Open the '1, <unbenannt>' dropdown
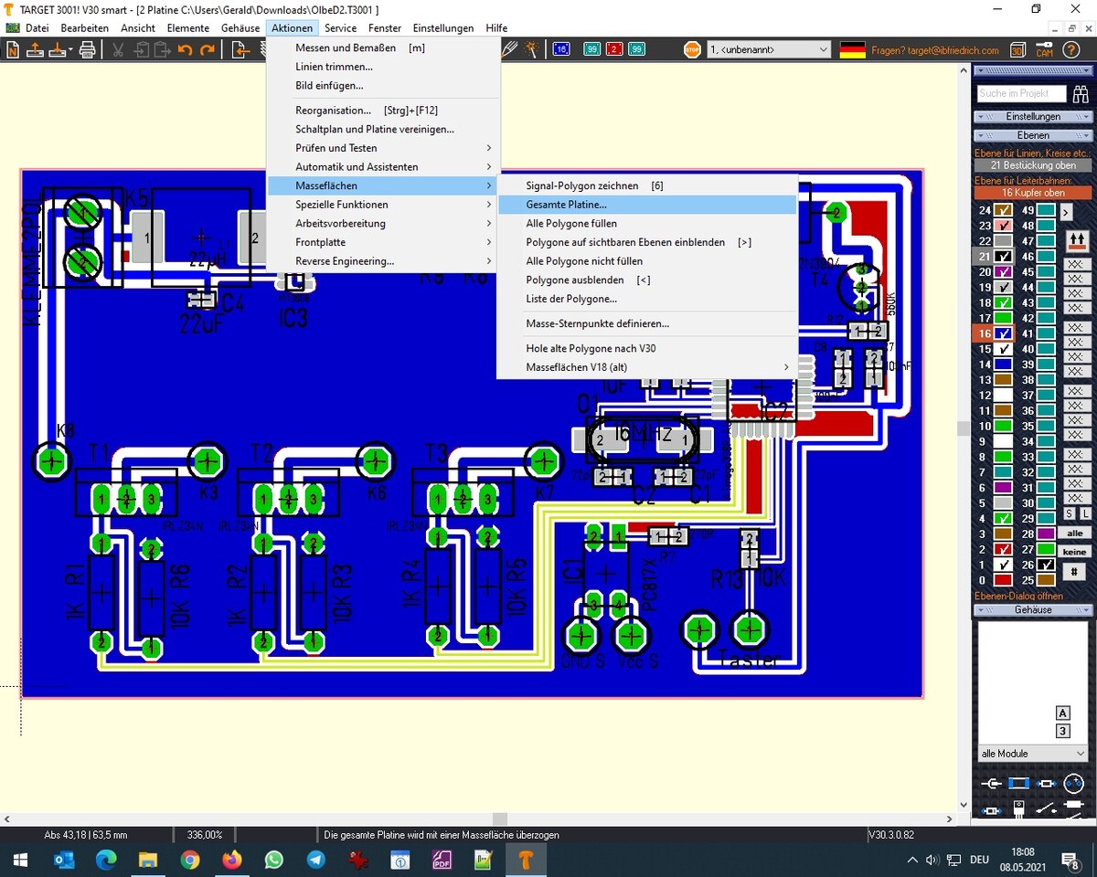 768,49
